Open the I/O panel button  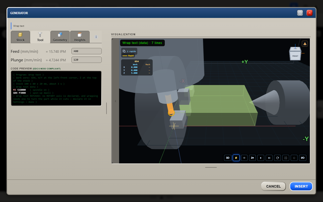[x=303, y=158]
